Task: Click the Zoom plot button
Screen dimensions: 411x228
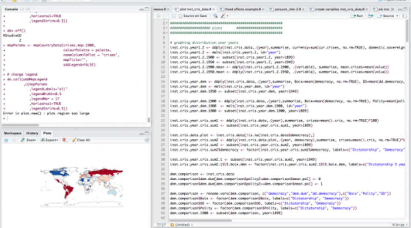Action: pos(28,140)
